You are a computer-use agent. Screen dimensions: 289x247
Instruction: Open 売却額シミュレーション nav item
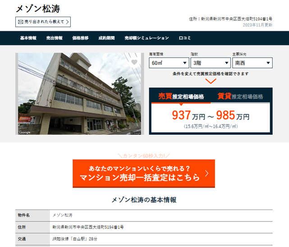147,38
